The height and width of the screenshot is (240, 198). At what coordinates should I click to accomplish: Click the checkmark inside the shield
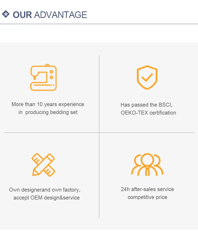click(x=147, y=78)
